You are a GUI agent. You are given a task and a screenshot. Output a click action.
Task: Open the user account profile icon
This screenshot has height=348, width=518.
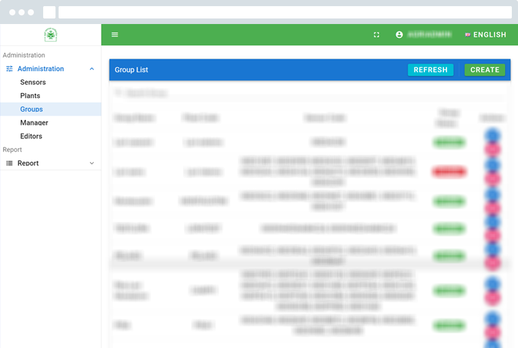tap(399, 34)
